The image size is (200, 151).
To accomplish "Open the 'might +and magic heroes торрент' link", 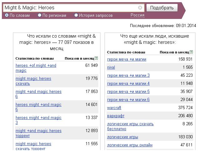I will pos(38,133).
